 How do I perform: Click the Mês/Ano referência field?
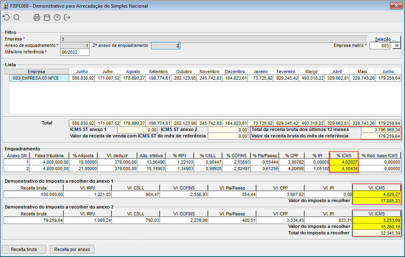(x=75, y=52)
